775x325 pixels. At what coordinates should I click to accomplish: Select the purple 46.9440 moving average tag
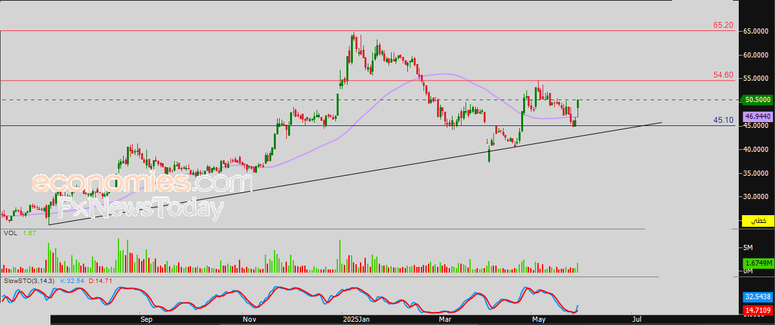[x=758, y=116]
